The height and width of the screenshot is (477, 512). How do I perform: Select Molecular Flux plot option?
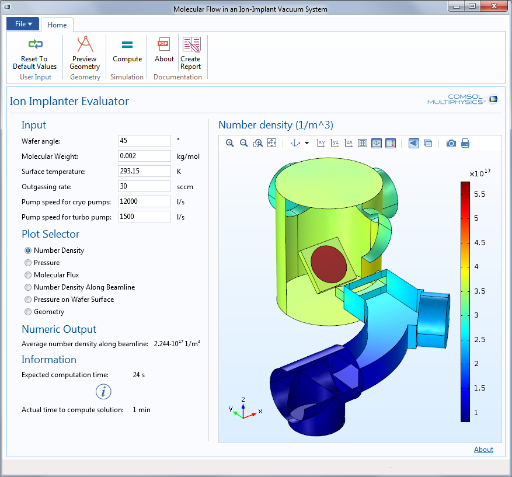coord(28,275)
